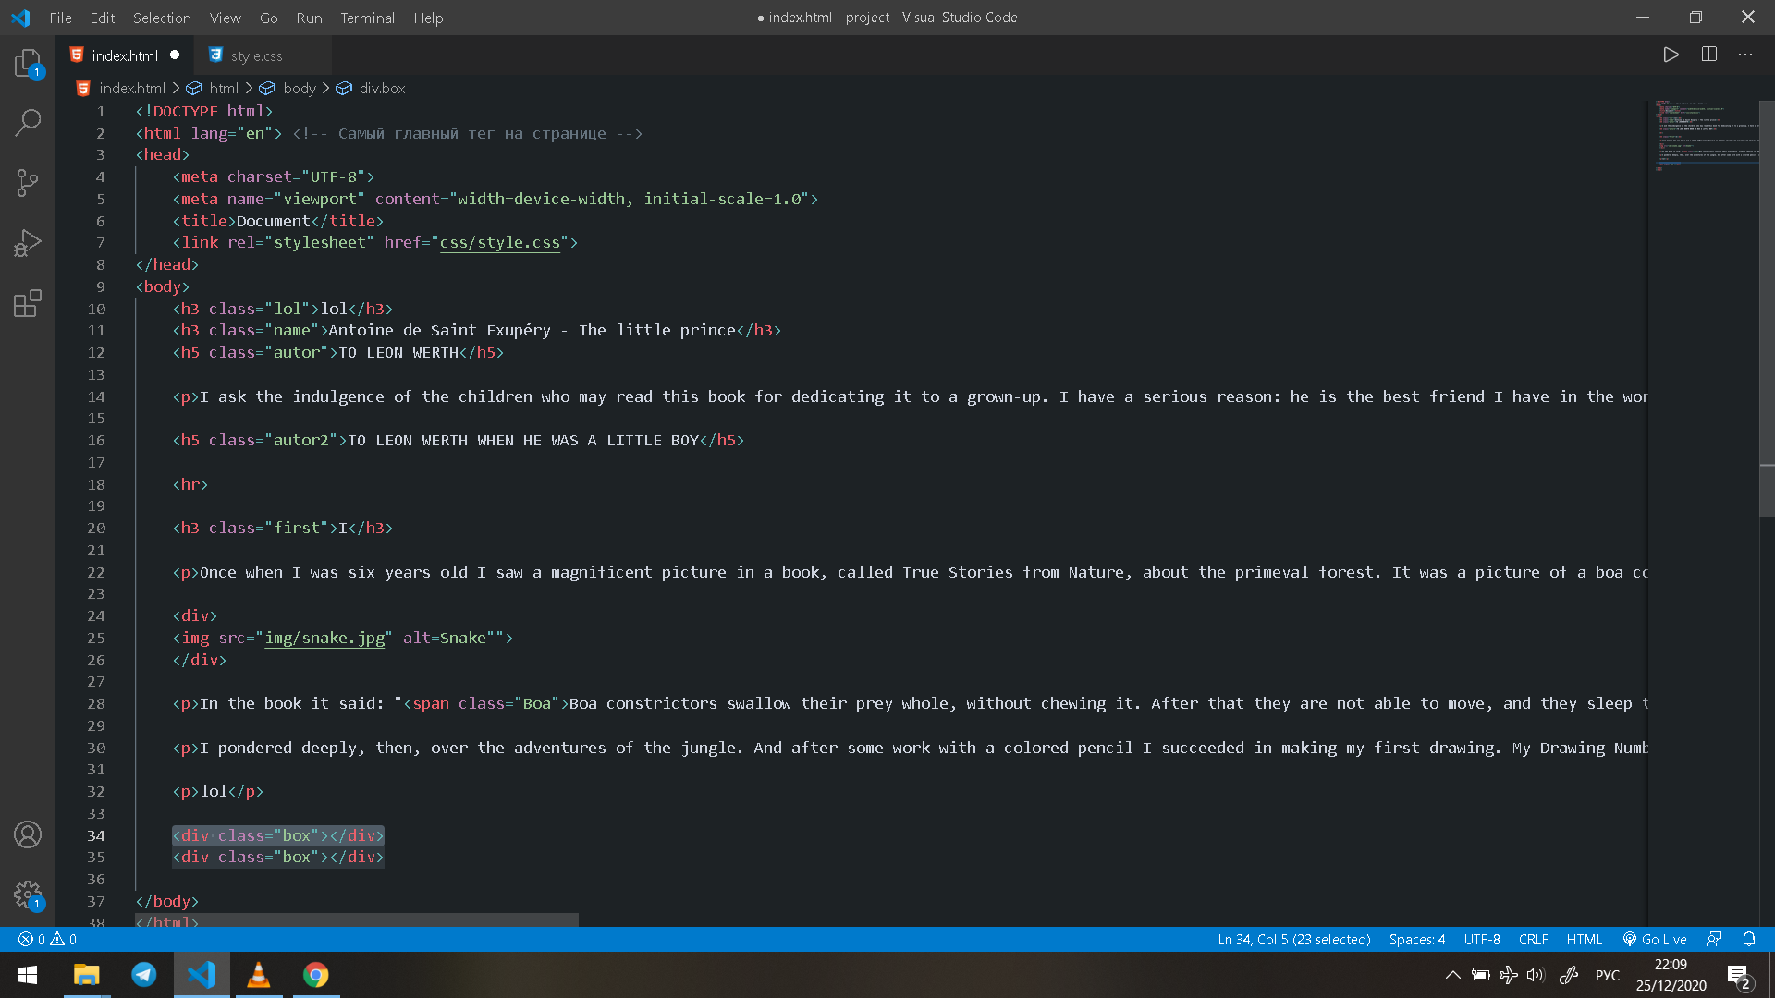
Task: Click the second div class box line
Action: [x=278, y=857]
